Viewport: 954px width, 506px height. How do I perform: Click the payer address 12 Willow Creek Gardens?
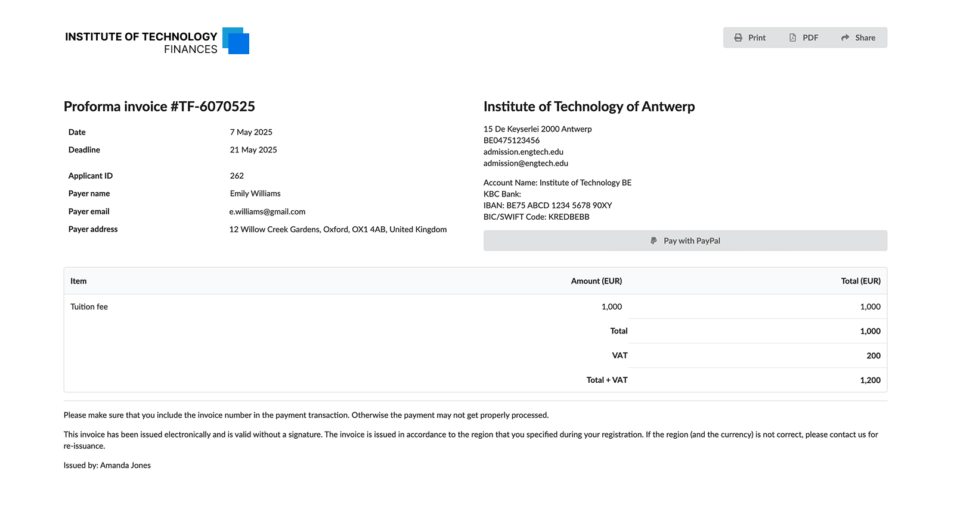(x=338, y=229)
